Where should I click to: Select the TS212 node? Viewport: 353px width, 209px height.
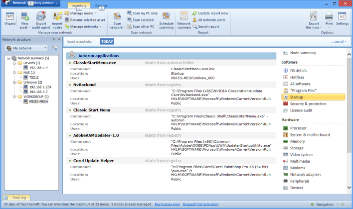tap(34, 77)
